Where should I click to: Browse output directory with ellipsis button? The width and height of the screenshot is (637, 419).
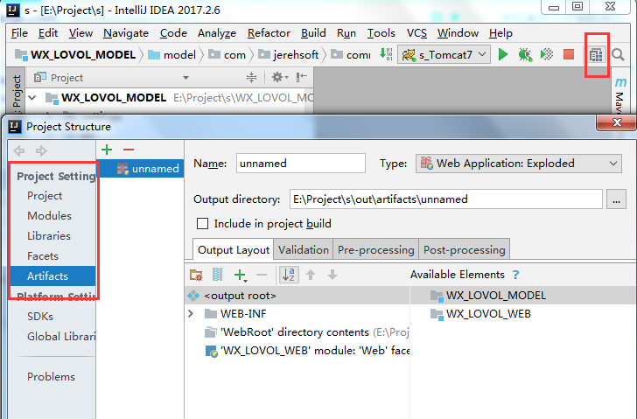(616, 199)
